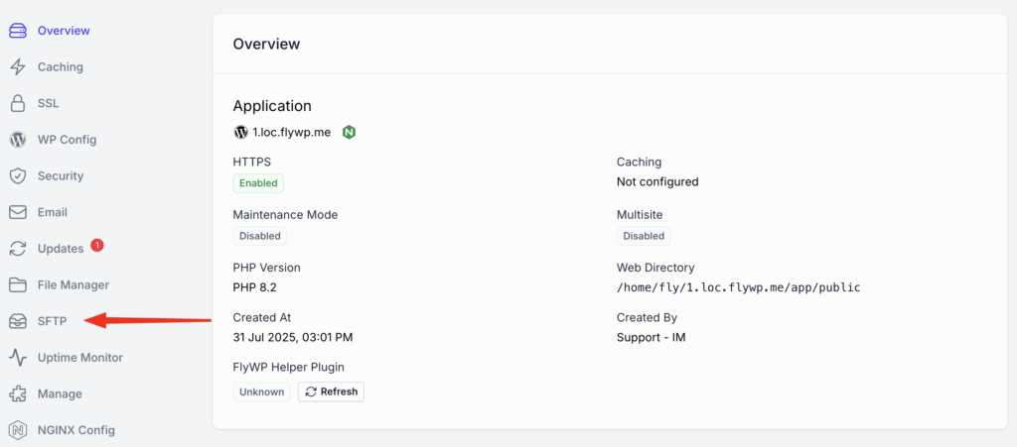Click the FlyWP Helper Plugin Unknown badge
The height and width of the screenshot is (447, 1017).
[x=261, y=391]
